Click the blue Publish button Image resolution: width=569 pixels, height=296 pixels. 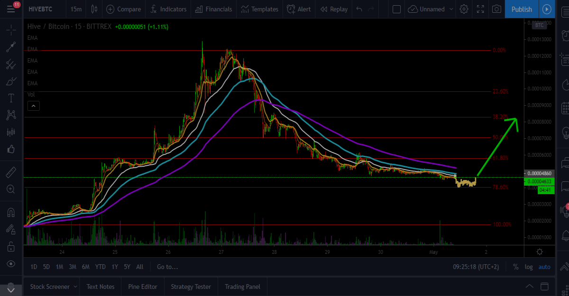tap(522, 9)
